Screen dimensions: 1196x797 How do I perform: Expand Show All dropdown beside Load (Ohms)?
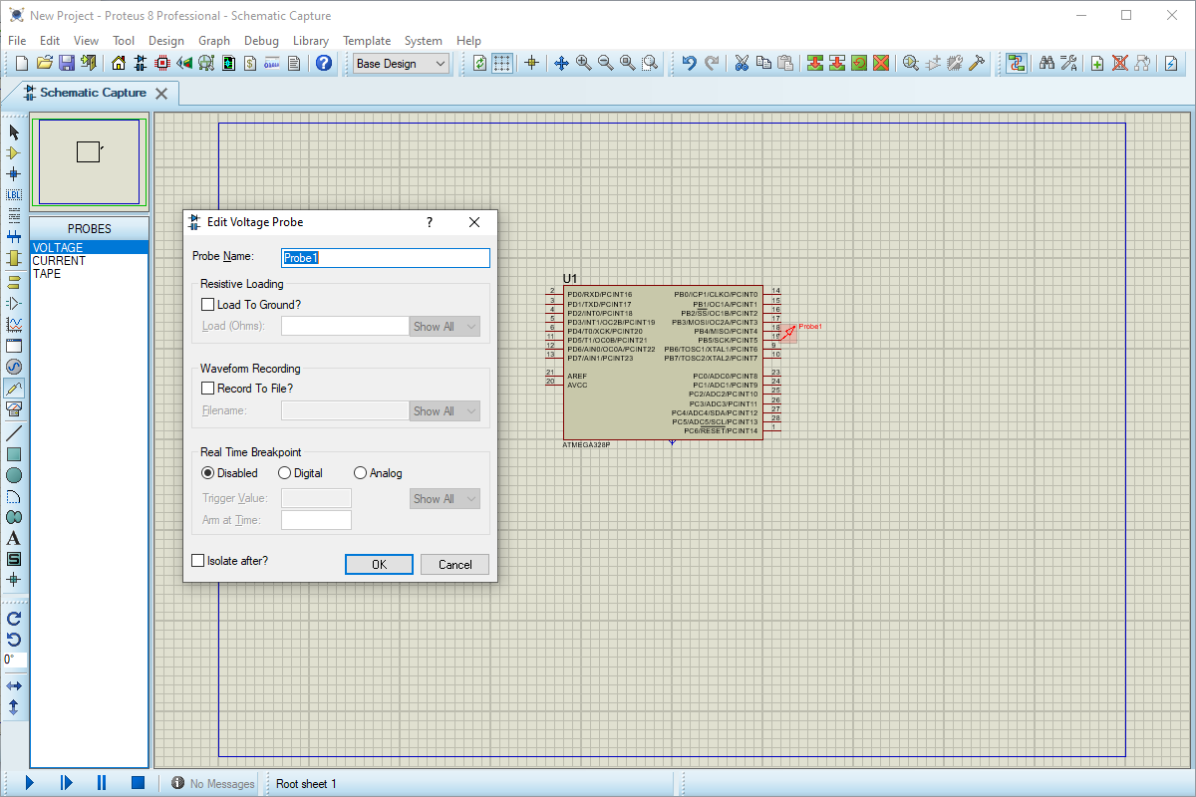pyautogui.click(x=445, y=327)
